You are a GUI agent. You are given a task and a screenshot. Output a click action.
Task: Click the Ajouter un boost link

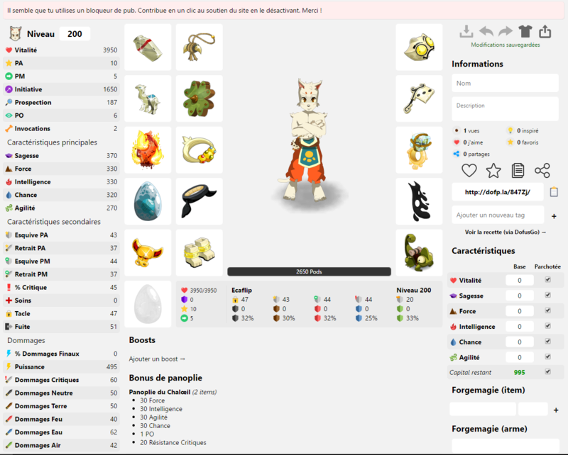coord(157,359)
